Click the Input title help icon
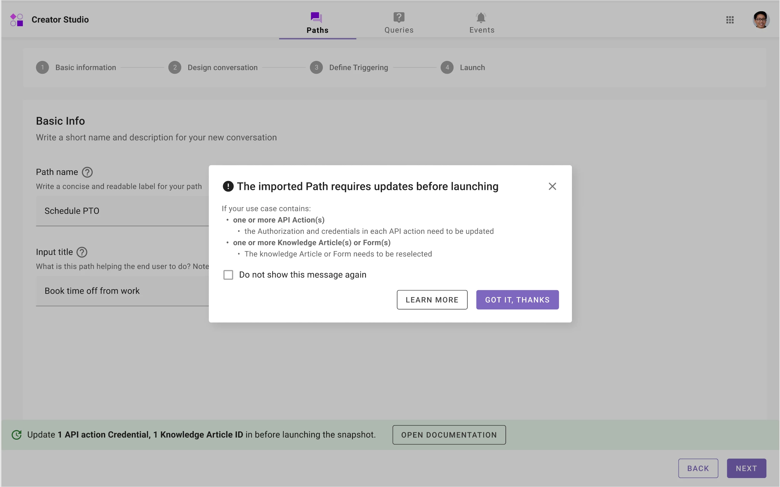 tap(82, 252)
